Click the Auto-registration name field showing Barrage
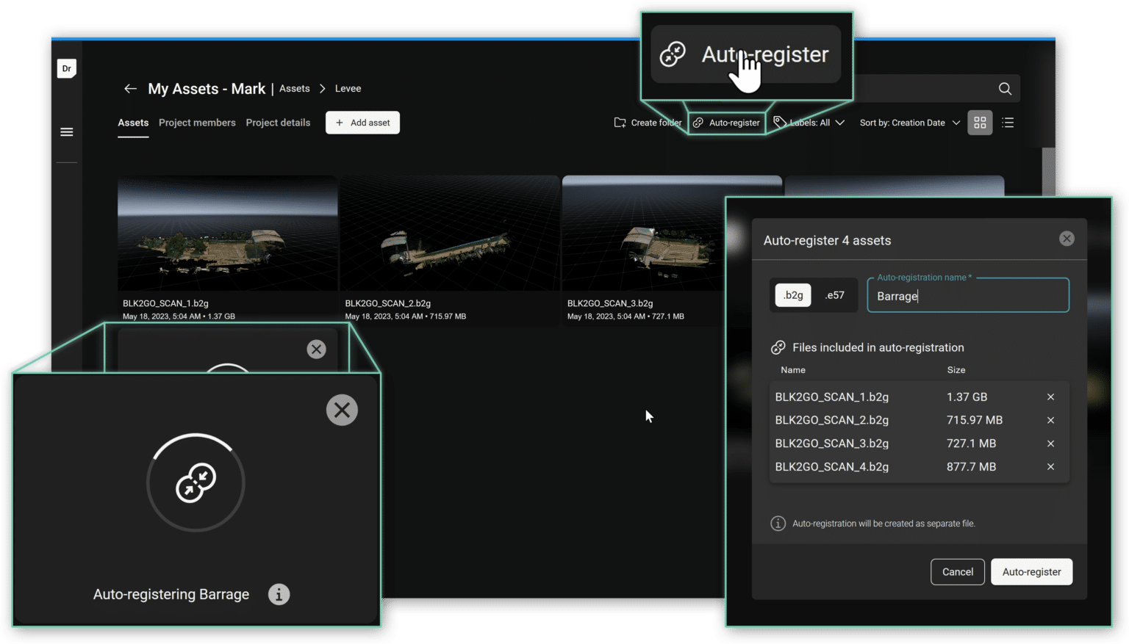 click(967, 295)
